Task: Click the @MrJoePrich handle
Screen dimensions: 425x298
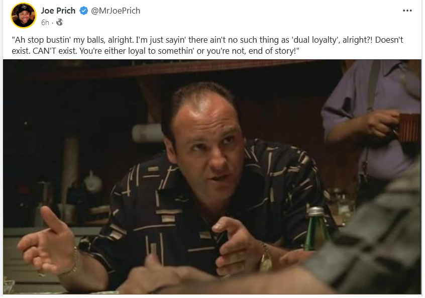Action: coord(116,11)
